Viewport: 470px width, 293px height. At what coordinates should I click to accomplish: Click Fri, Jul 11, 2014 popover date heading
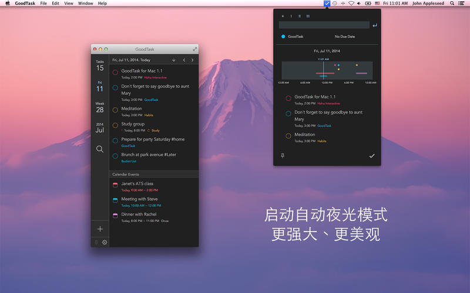point(327,51)
